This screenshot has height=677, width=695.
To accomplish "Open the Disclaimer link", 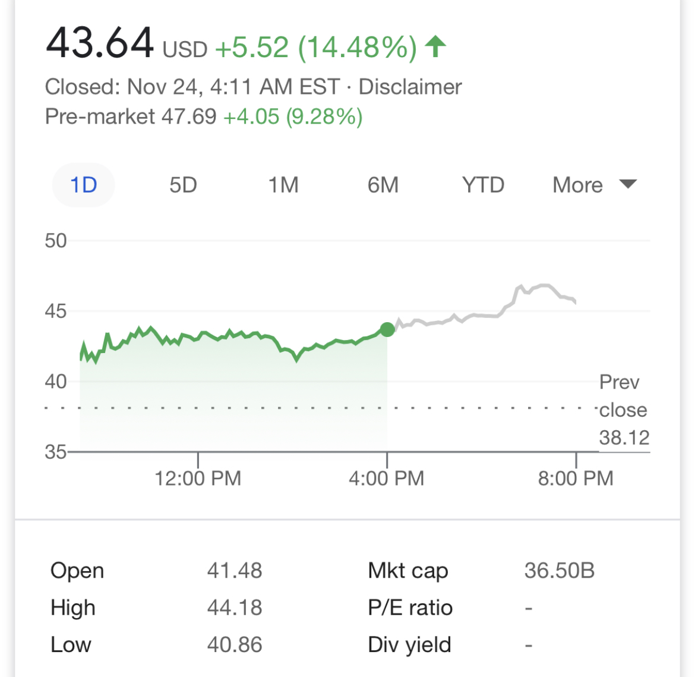I will point(410,87).
